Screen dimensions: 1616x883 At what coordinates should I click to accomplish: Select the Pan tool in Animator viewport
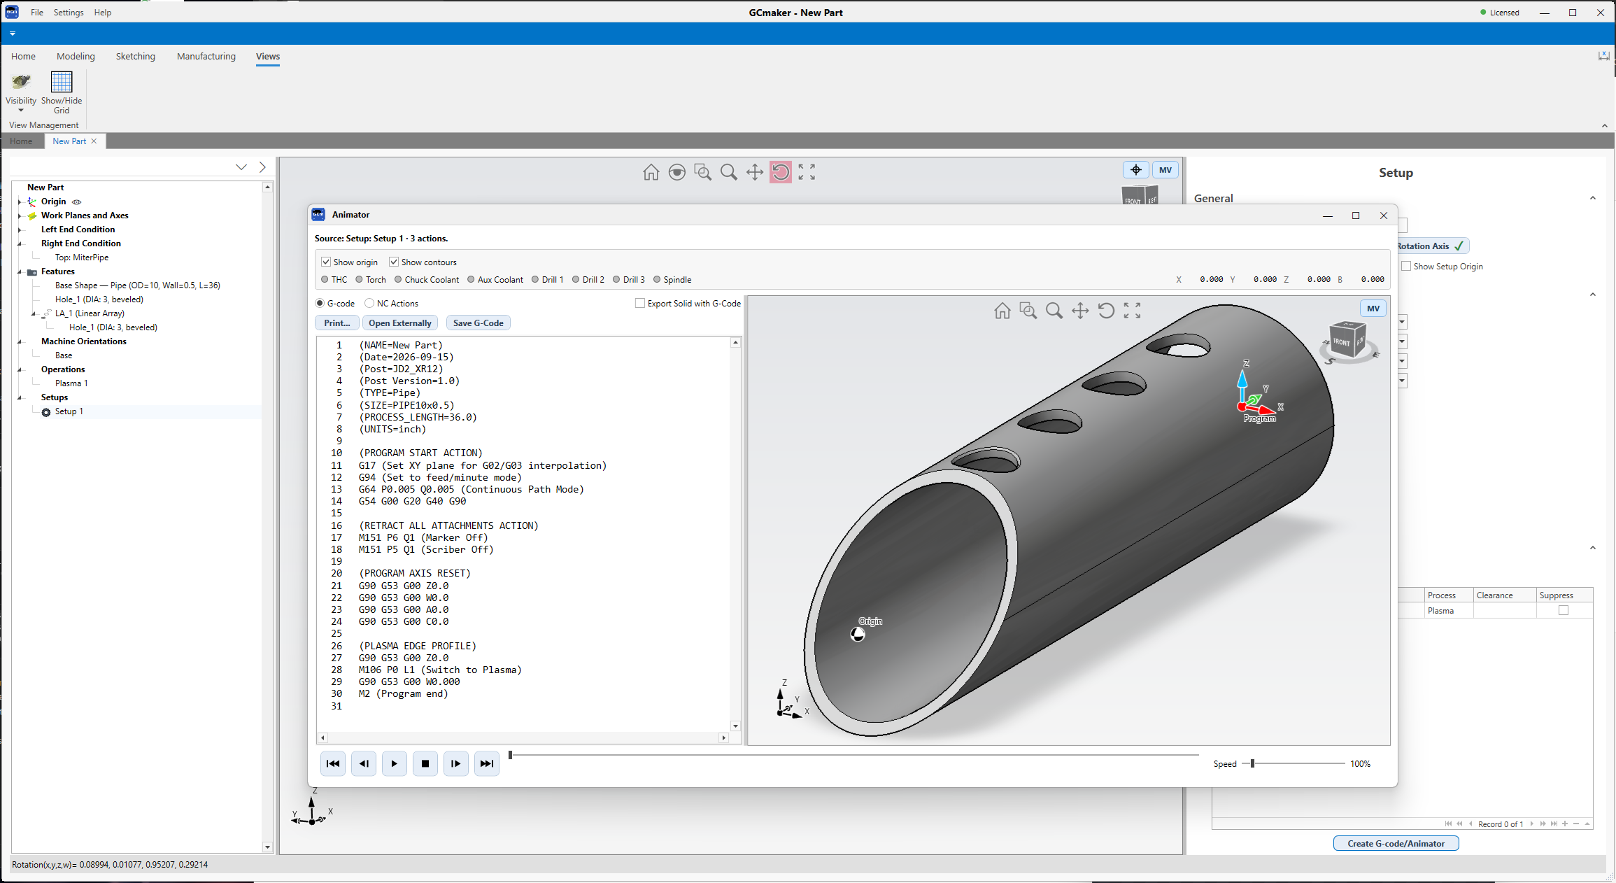pyautogui.click(x=1080, y=311)
